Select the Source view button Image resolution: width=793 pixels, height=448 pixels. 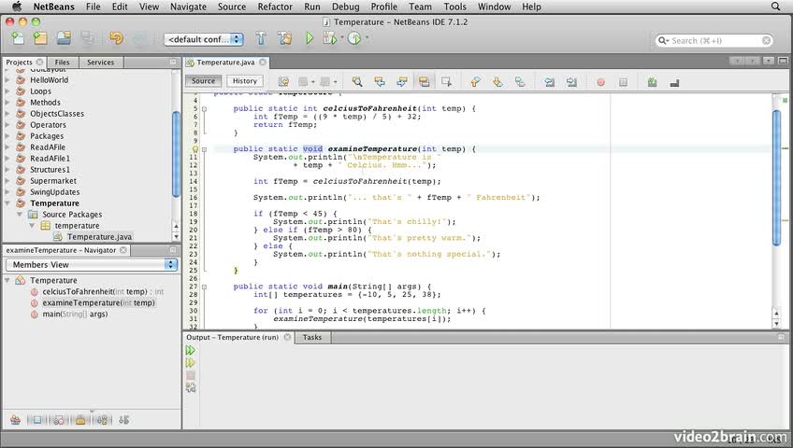[203, 81]
